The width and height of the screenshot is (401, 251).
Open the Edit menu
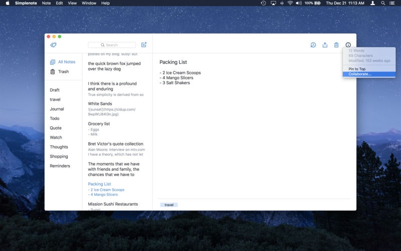click(59, 3)
